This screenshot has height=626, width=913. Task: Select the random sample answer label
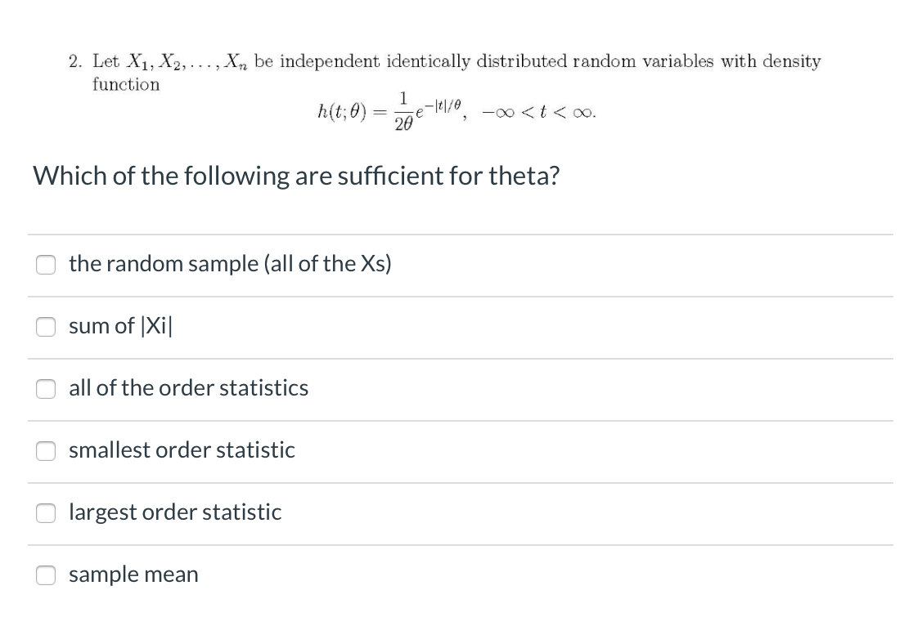[x=229, y=264]
